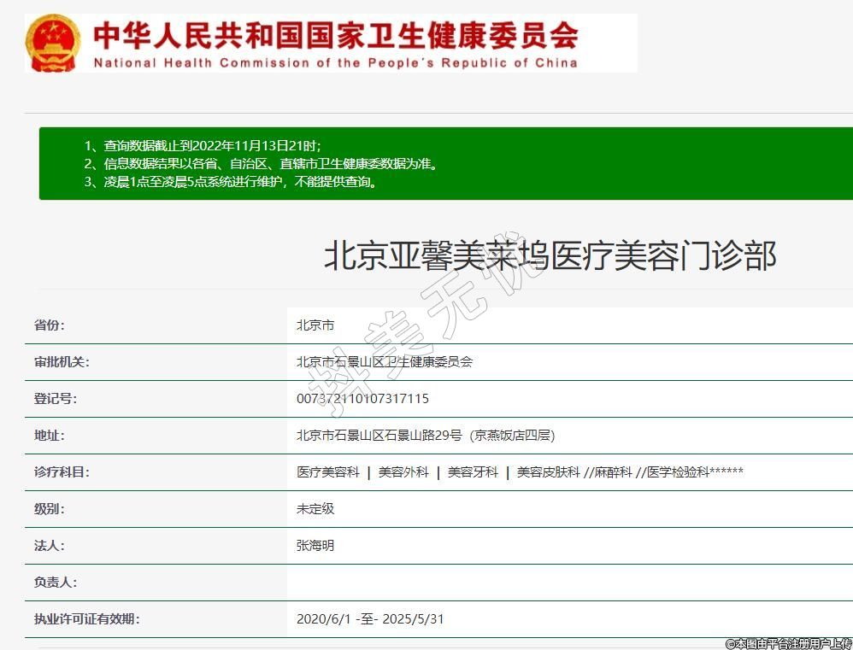Screen dimensions: 853x650
Task: Click 美容皮肤科 in the departments row
Action: (548, 472)
